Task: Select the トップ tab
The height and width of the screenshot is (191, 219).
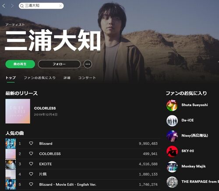Action: tap(11, 78)
